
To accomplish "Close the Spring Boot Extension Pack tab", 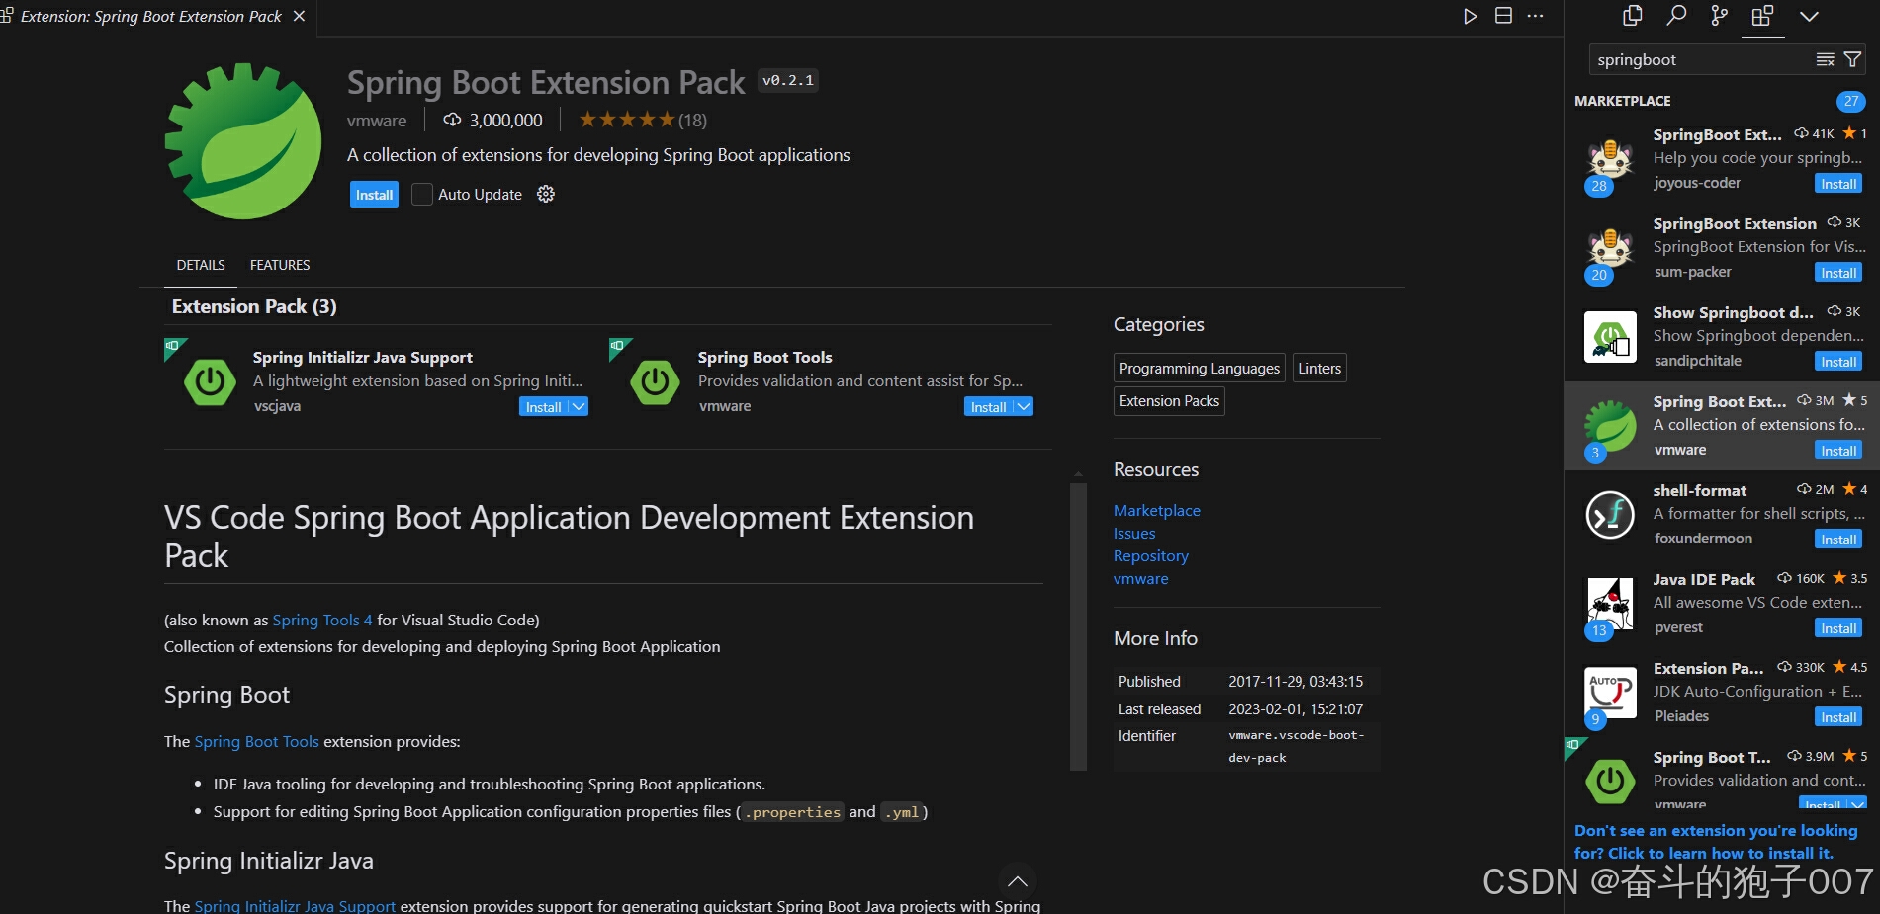I will 299,16.
